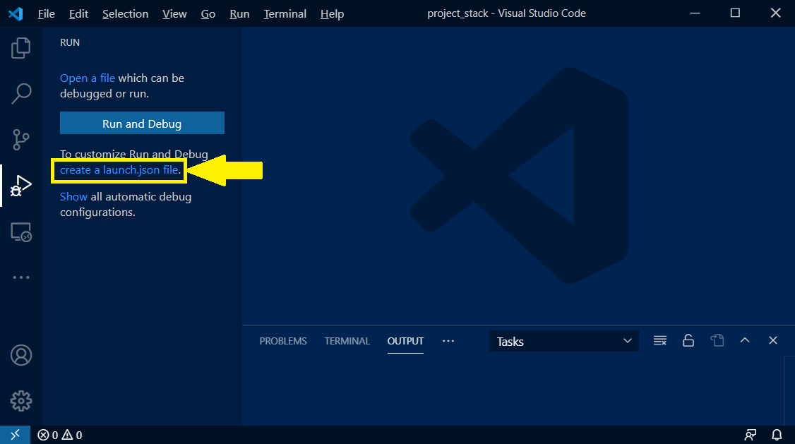Open the Tasks output channel dropdown

pyautogui.click(x=563, y=341)
